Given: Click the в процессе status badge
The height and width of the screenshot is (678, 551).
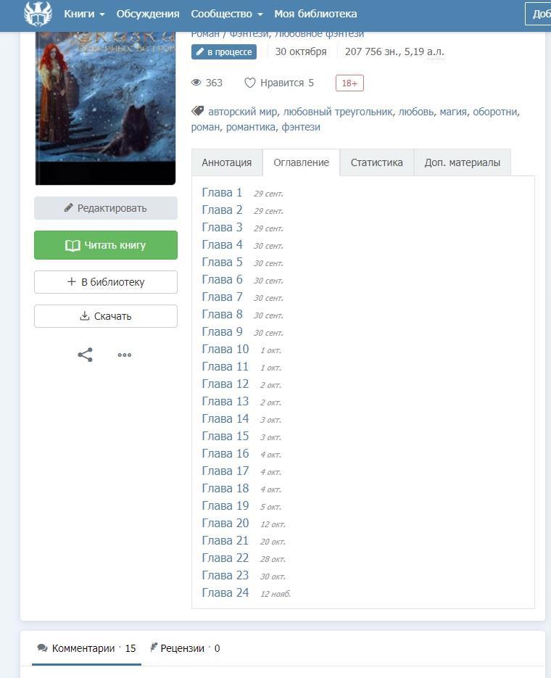Looking at the screenshot, I should pyautogui.click(x=224, y=52).
